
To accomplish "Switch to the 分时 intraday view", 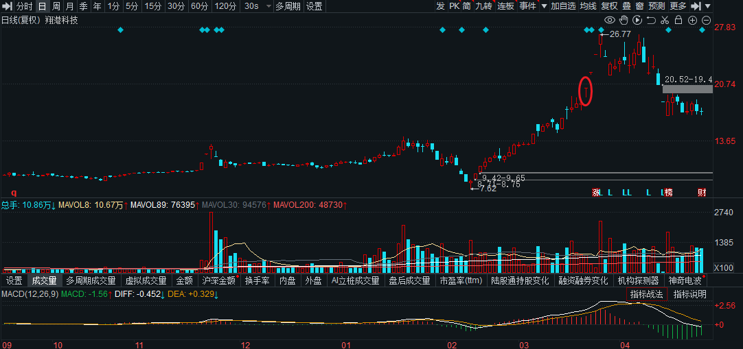I will 25,6.
